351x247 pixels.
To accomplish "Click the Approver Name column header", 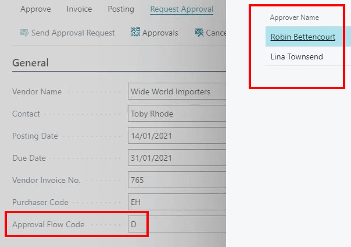I will tap(295, 18).
